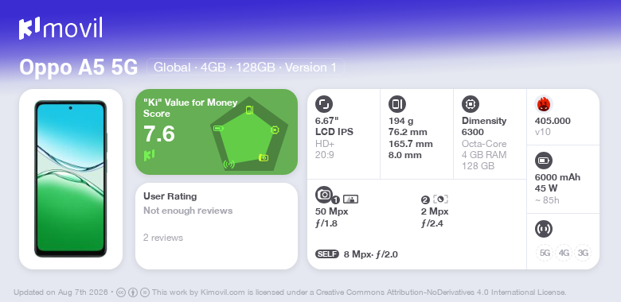Click the macro lens icon beside 2 Mpx
The width and height of the screenshot is (621, 302).
tap(440, 199)
